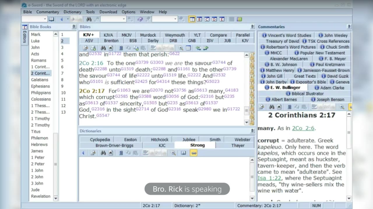Switch to layout B view toggle
The image size is (373, 209).
tap(199, 19)
